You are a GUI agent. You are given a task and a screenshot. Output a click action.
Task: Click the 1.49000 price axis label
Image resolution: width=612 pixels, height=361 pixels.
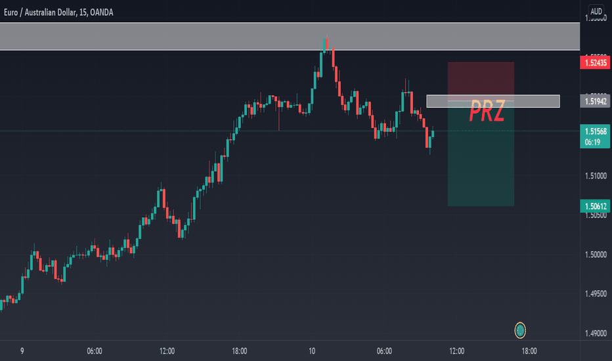click(x=596, y=333)
